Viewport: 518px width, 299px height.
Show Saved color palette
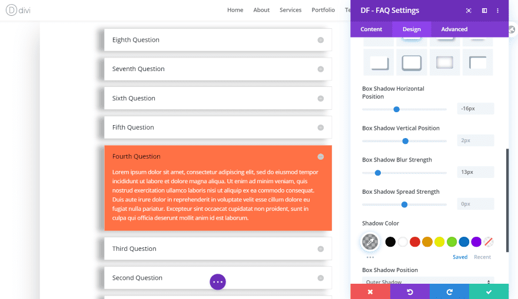point(460,257)
